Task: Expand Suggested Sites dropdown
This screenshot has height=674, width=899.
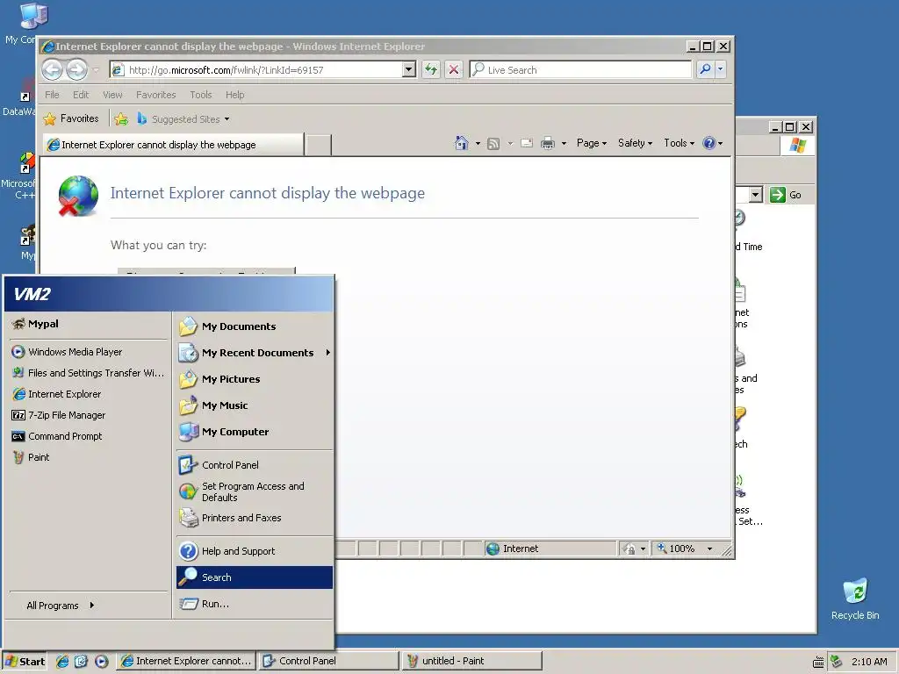Action: click(227, 119)
